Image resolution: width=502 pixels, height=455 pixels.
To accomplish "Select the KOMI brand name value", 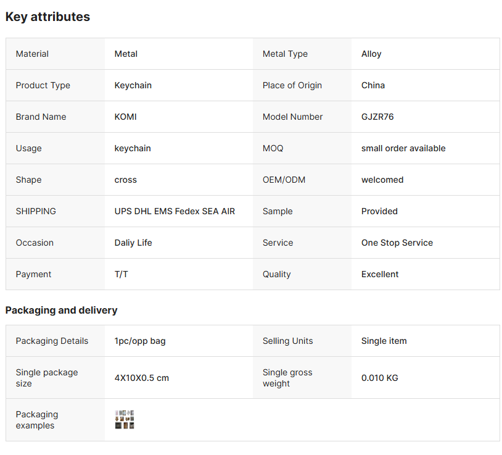I will [126, 117].
